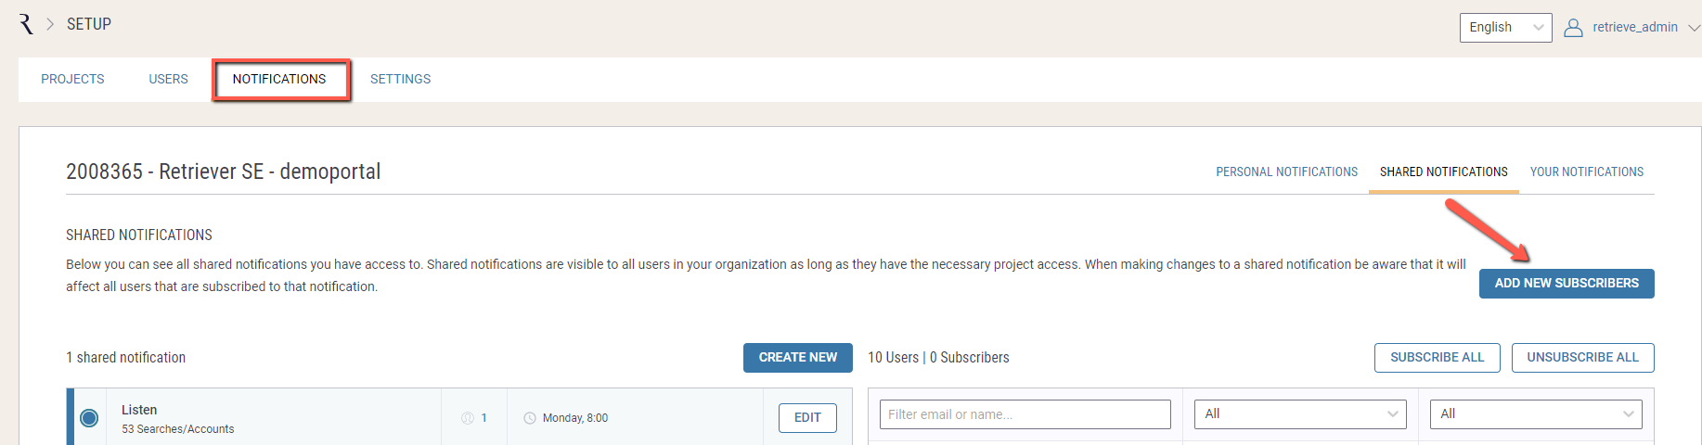Open the English language dropdown
1702x445 pixels.
(x=1505, y=28)
